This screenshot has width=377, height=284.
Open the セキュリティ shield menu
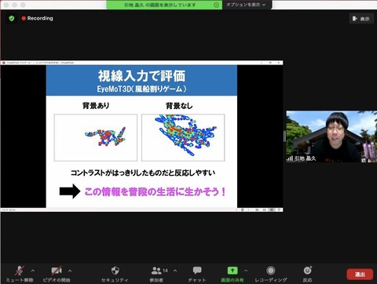point(115,274)
